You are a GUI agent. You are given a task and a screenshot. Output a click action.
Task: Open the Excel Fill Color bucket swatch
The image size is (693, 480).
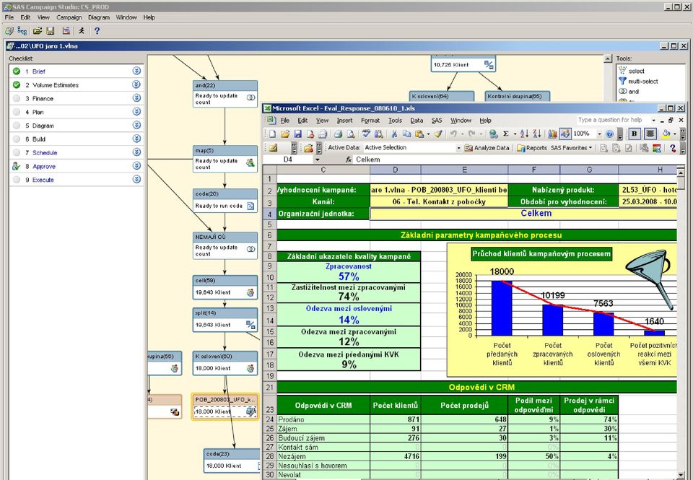[x=666, y=134]
